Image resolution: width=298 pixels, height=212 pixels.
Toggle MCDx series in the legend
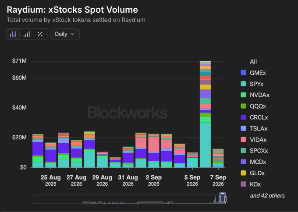pos(253,162)
